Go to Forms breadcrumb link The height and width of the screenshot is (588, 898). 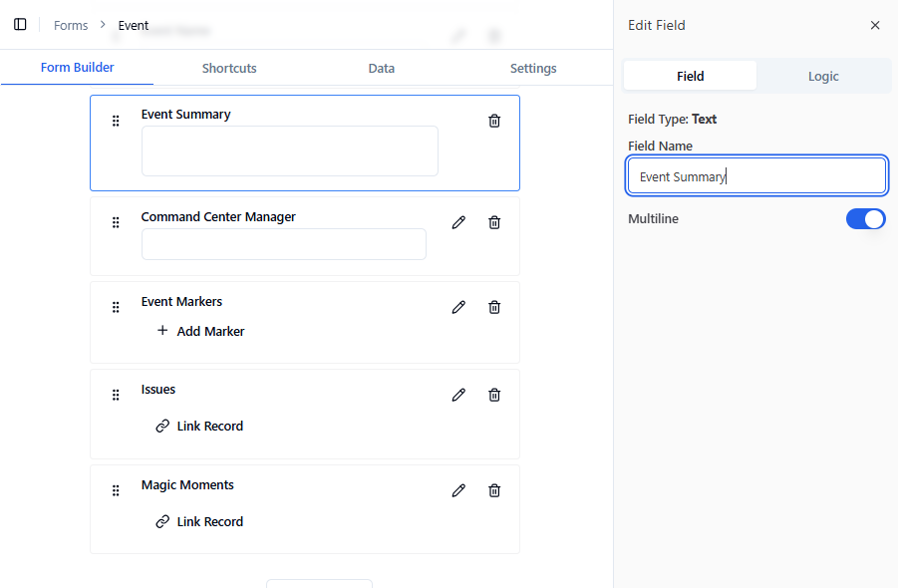(71, 26)
